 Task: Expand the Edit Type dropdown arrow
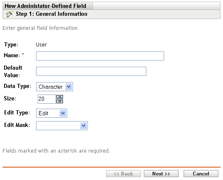(x=63, y=113)
